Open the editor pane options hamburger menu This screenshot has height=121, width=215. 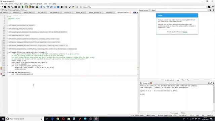137,12
